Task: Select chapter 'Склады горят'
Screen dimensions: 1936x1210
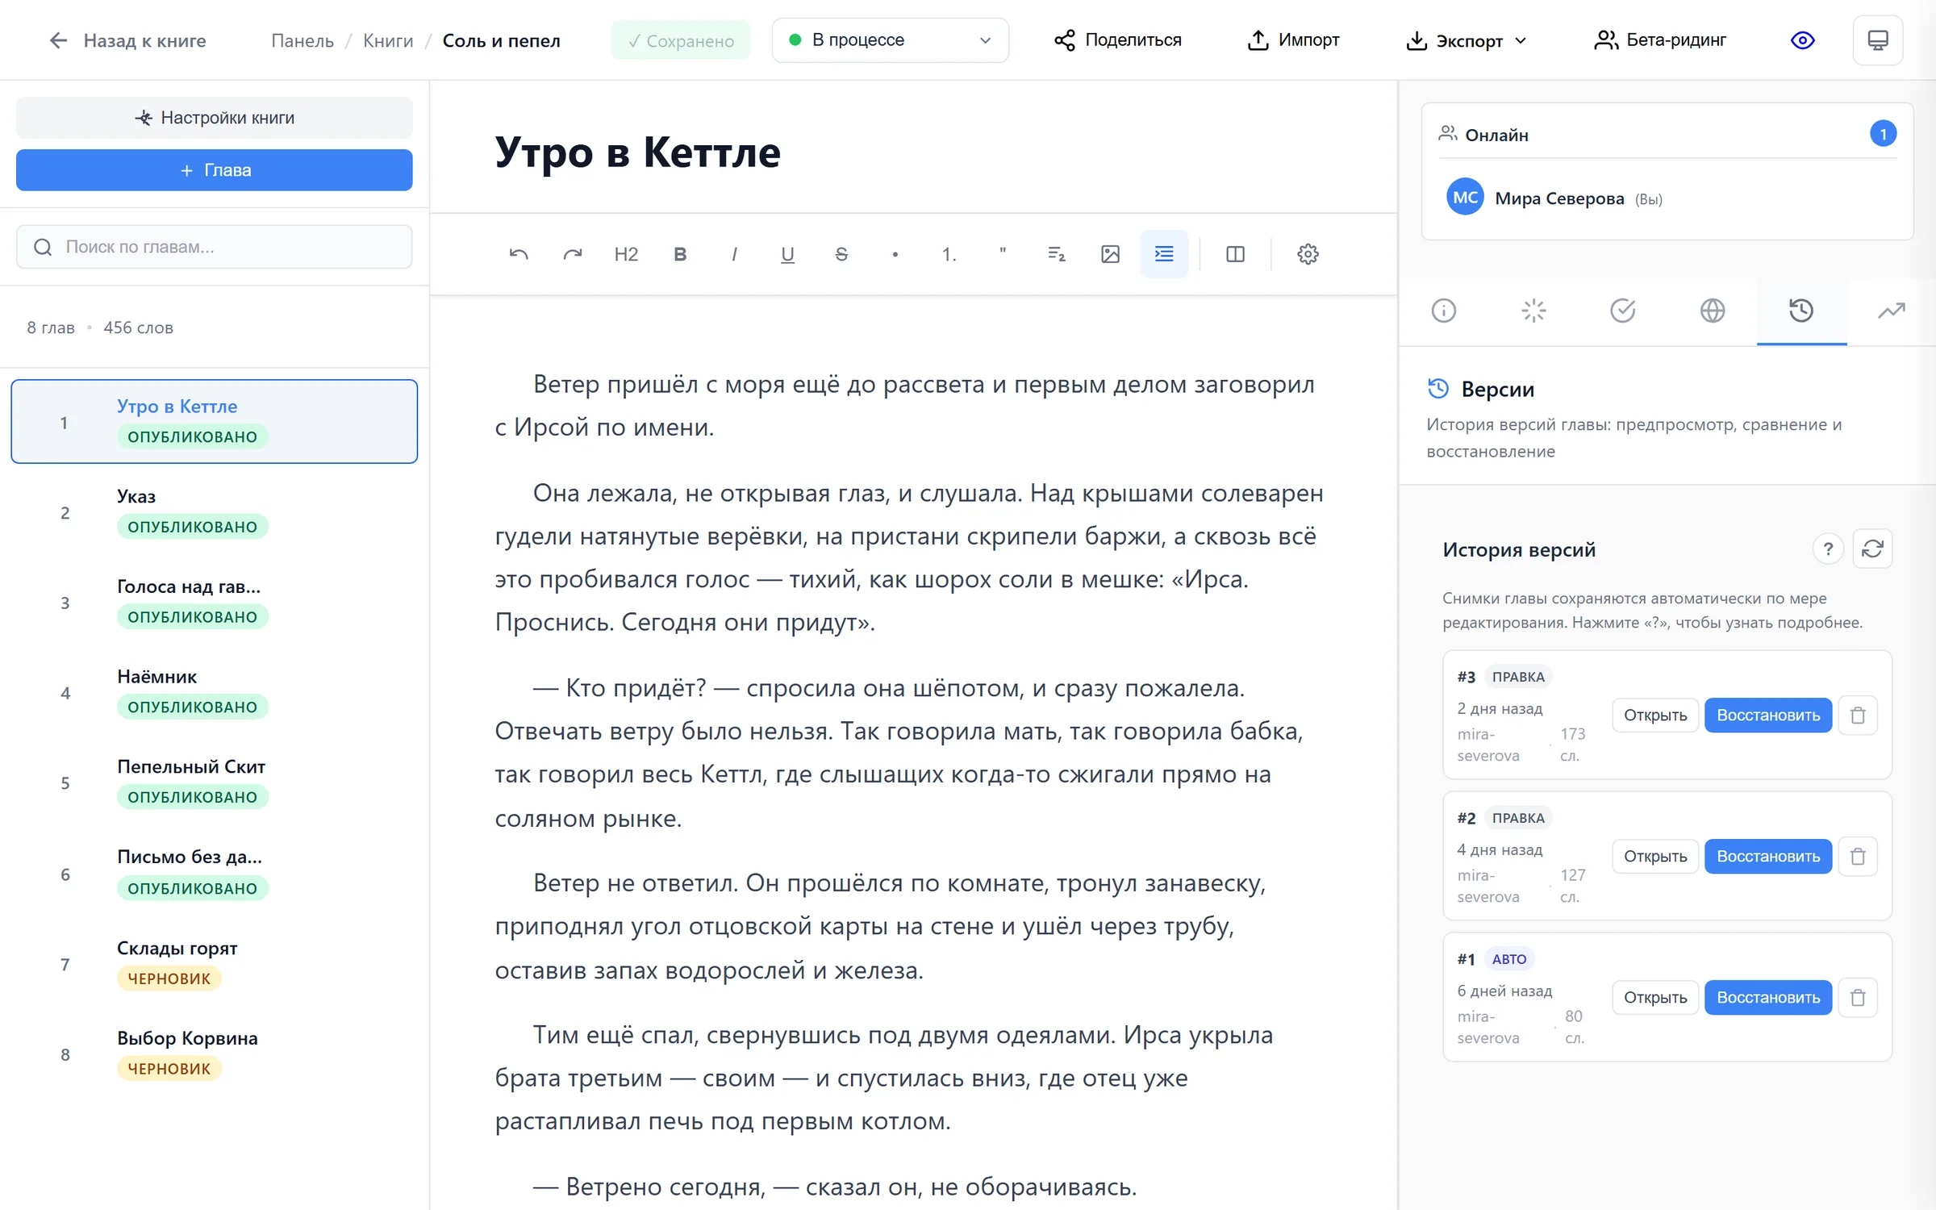Action: [215, 964]
